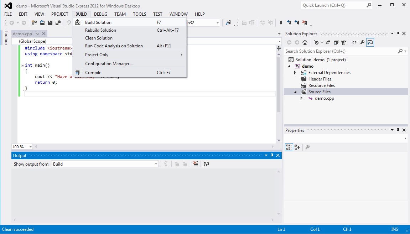The height and width of the screenshot is (234, 410).
Task: Expand the demo.cpp tree node
Action: [x=301, y=98]
